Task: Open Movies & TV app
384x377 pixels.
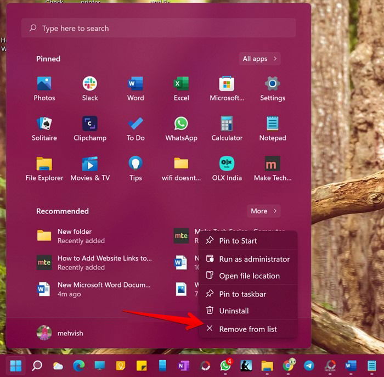Action: [90, 168]
